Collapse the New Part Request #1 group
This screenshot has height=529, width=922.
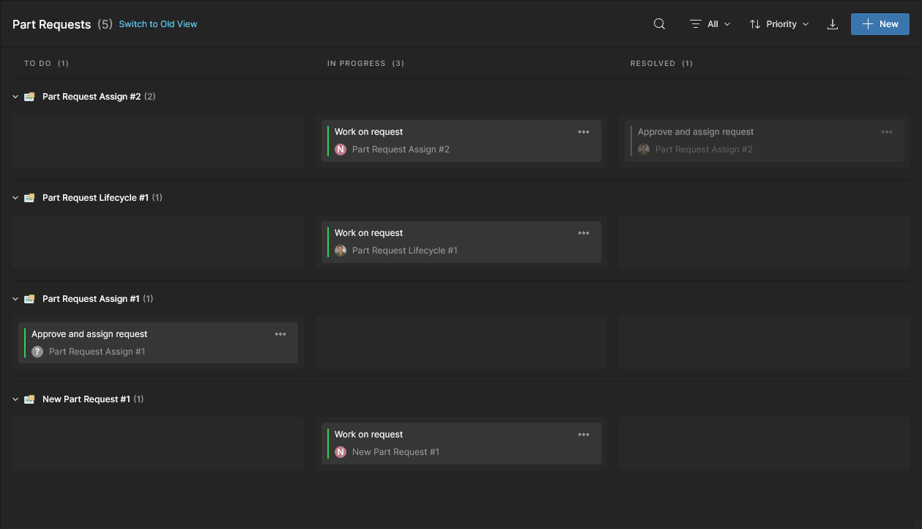15,399
